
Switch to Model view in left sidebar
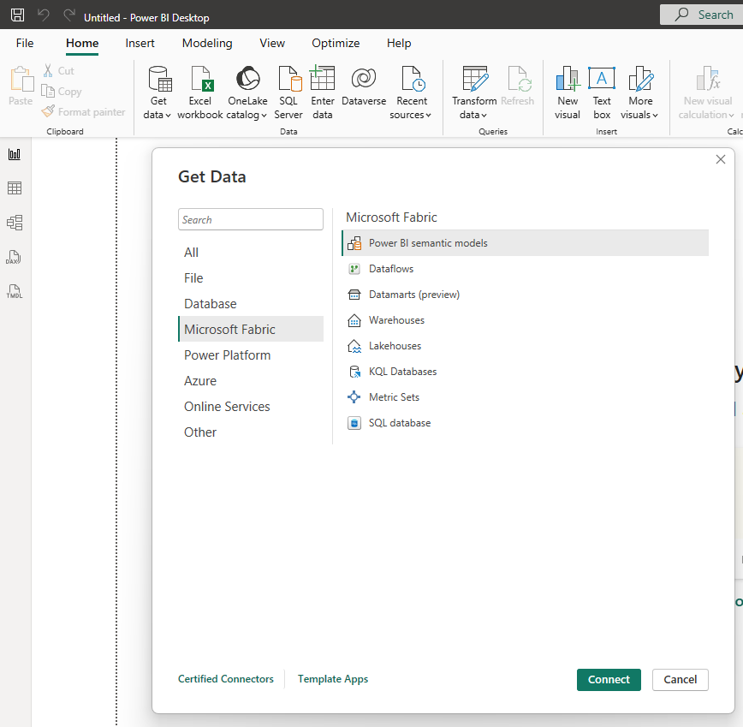(15, 223)
